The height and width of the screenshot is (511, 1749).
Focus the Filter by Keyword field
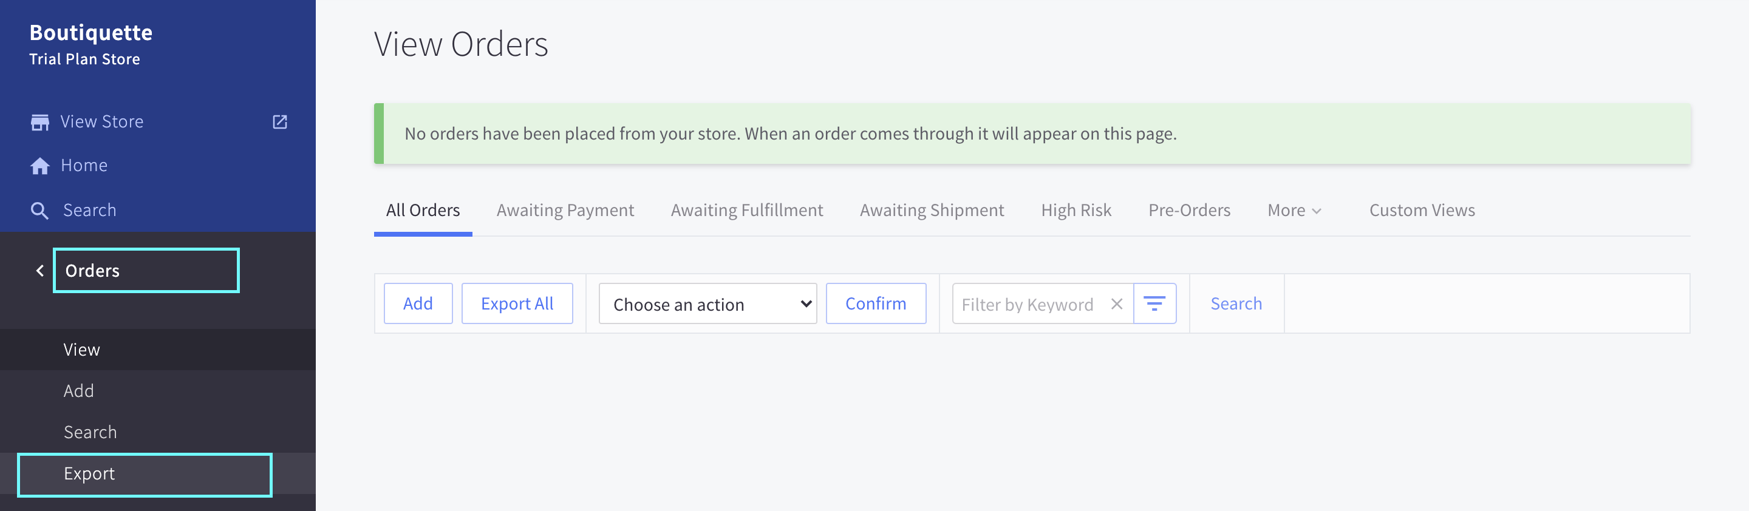1028,304
